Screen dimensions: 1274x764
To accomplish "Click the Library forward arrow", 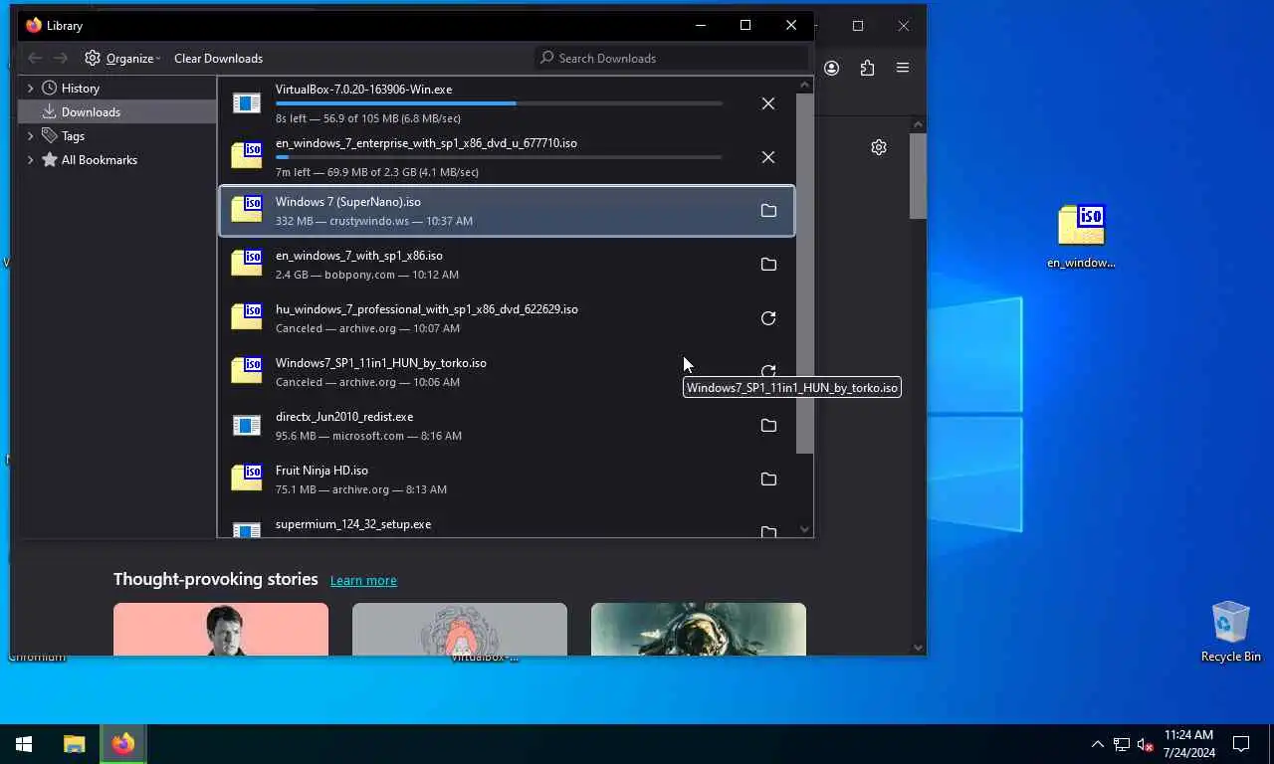I will tap(61, 58).
